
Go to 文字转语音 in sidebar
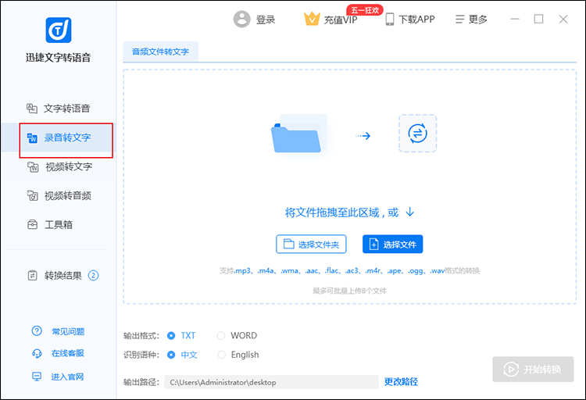pyautogui.click(x=67, y=109)
